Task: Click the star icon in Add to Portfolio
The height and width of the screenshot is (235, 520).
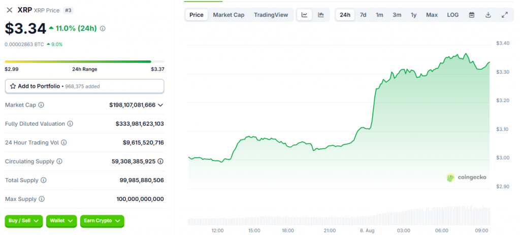Action: (13, 86)
